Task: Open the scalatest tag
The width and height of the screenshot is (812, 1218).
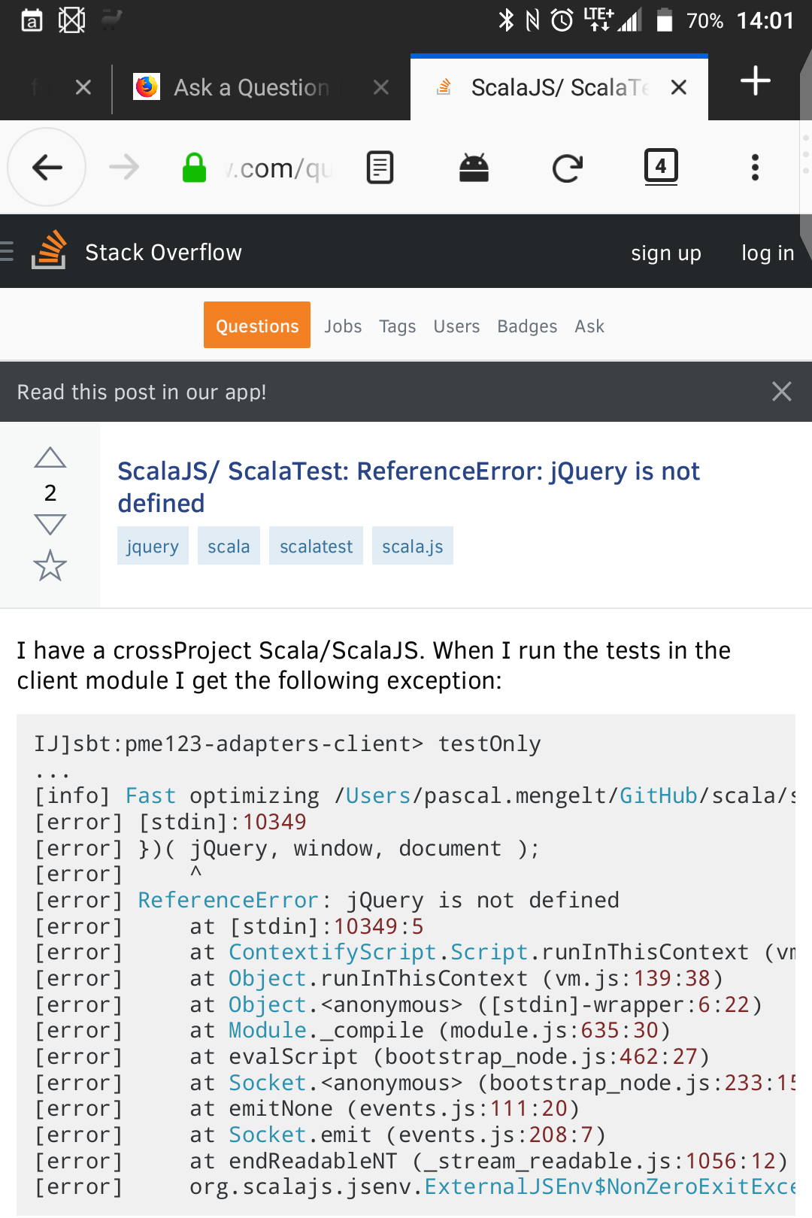Action: [x=316, y=547]
